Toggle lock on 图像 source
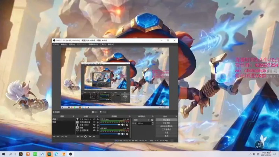 point(98,128)
